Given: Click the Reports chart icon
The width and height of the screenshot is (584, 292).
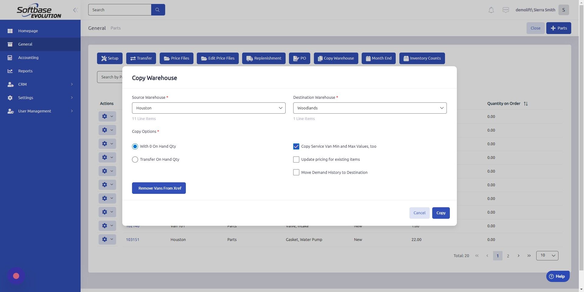Looking at the screenshot, I should point(10,71).
